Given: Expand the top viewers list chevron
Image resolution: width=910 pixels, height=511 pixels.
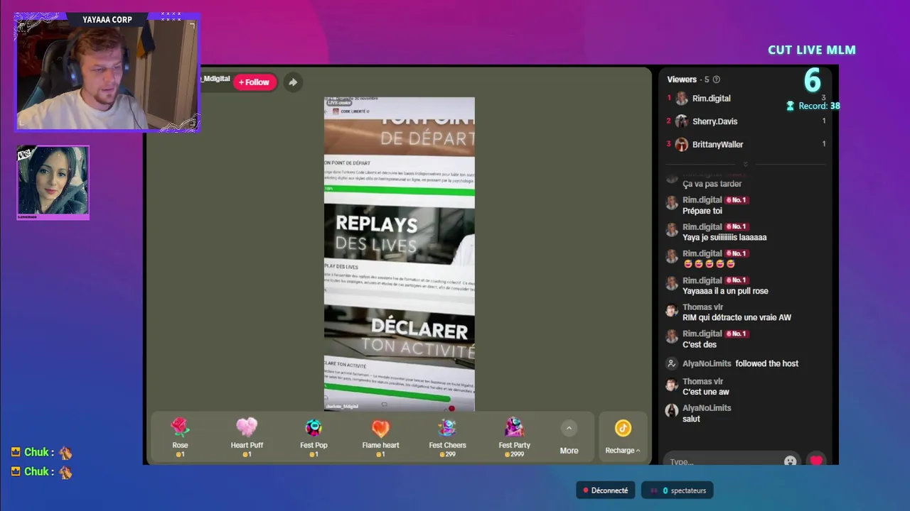Looking at the screenshot, I should [x=745, y=164].
